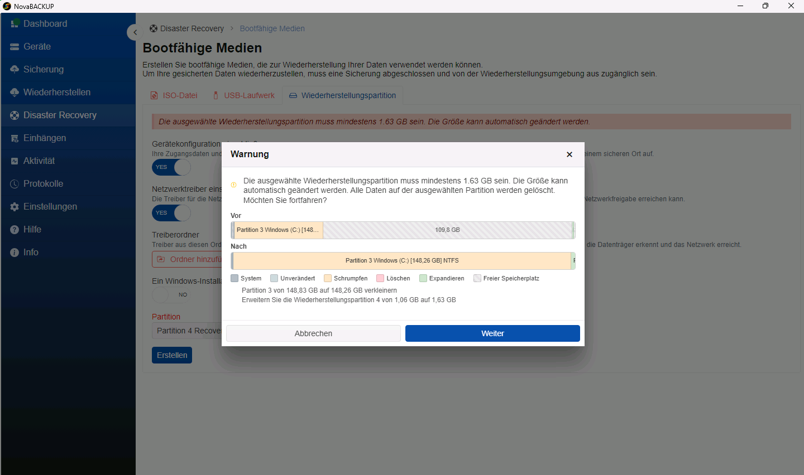
Task: Open the Einstellungen gear icon
Action: pos(15,206)
